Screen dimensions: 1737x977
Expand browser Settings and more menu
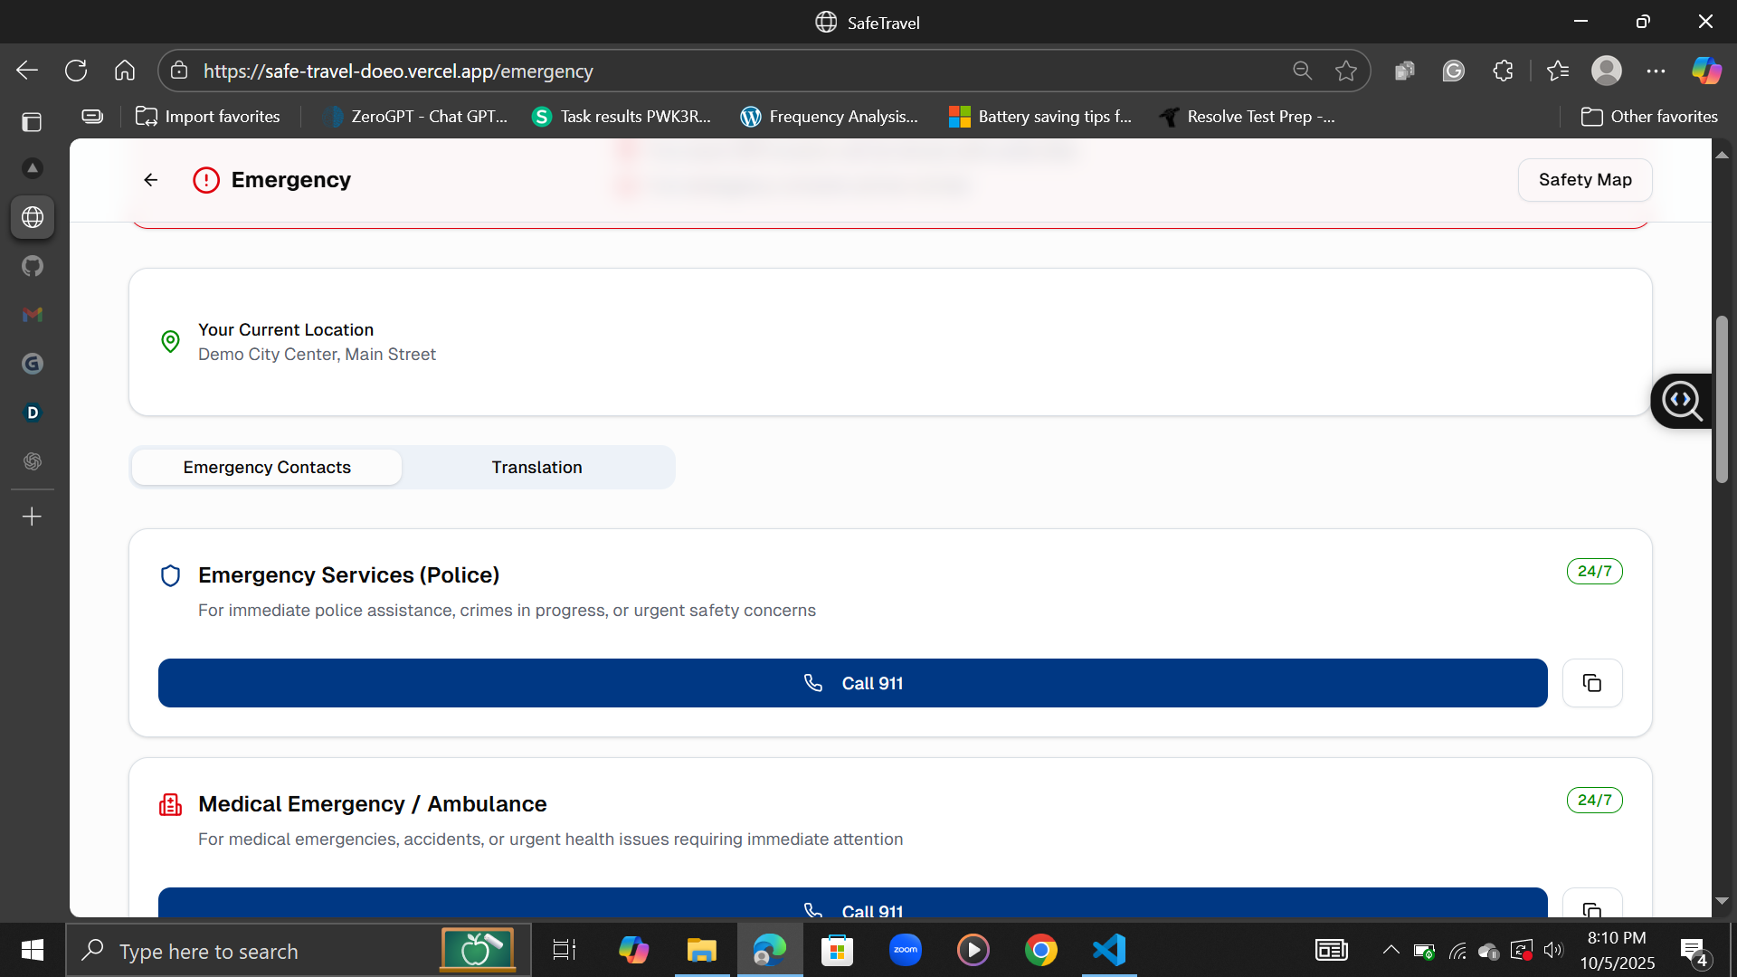pyautogui.click(x=1656, y=71)
